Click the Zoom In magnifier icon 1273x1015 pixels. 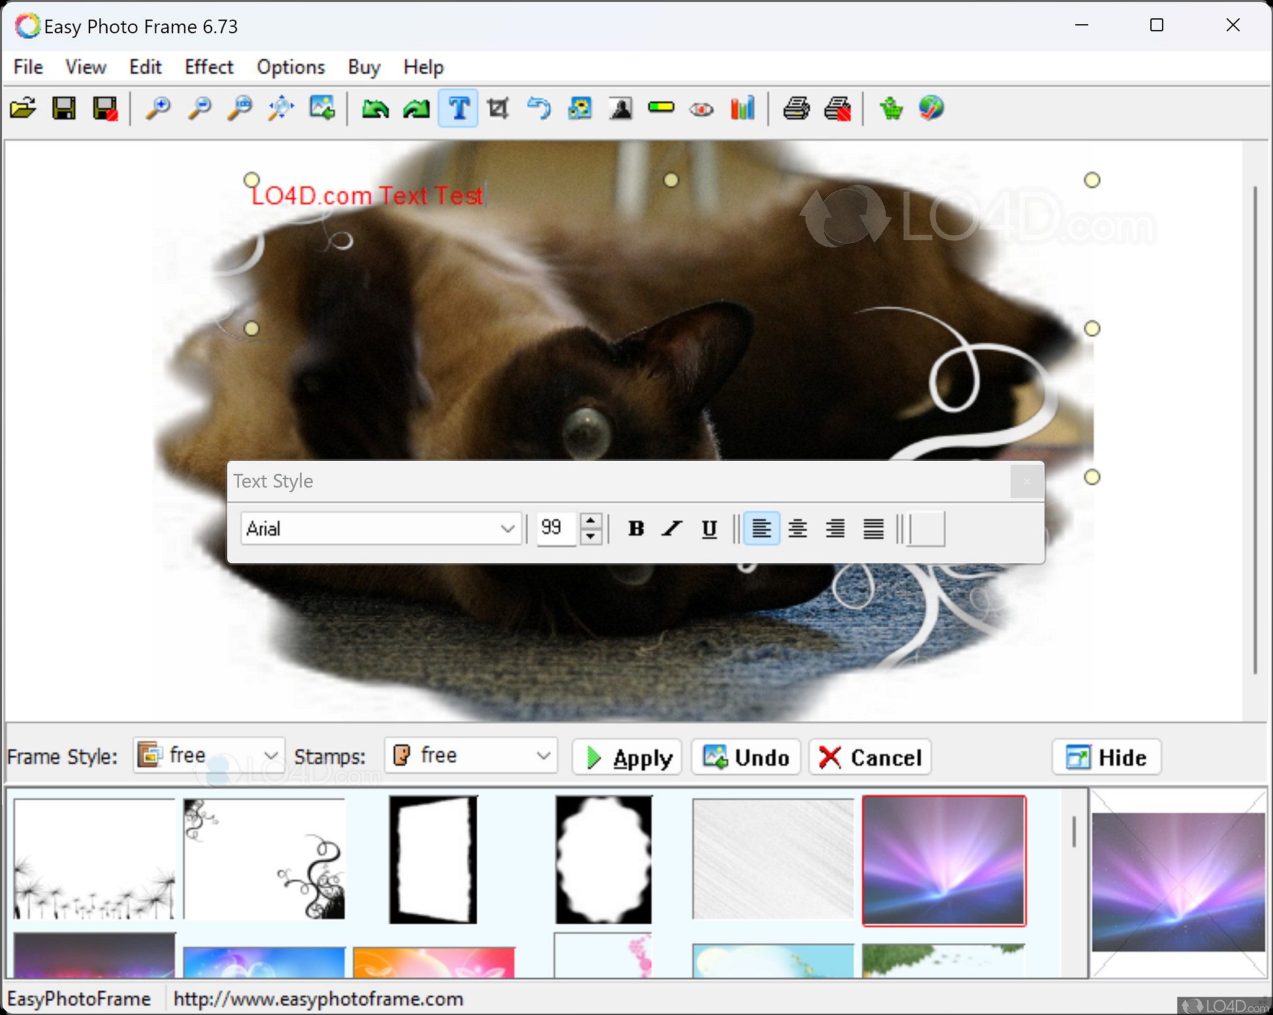[x=158, y=108]
